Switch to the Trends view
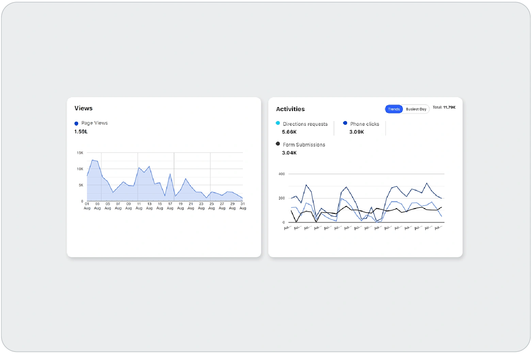 (x=394, y=109)
